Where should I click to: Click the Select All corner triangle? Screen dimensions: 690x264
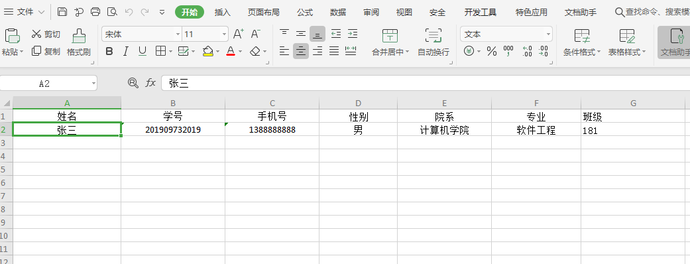(x=7, y=103)
